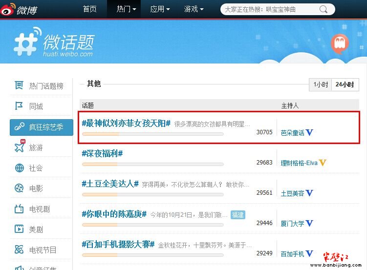Click the blue V badge beside 芭朵童话
This screenshot has width=367, height=270.
[x=309, y=132]
